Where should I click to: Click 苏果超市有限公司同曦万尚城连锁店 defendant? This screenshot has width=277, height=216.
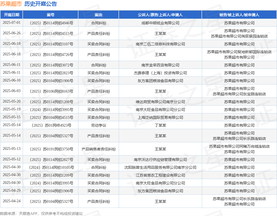pos(239,146)
